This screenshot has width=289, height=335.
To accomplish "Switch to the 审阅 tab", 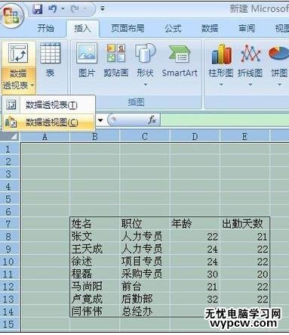I will [247, 28].
